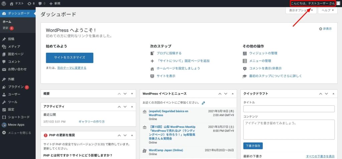Viewport: 342px width, 159px height.
Task: Open the plugins menu with plug icon
Action: (16, 87)
